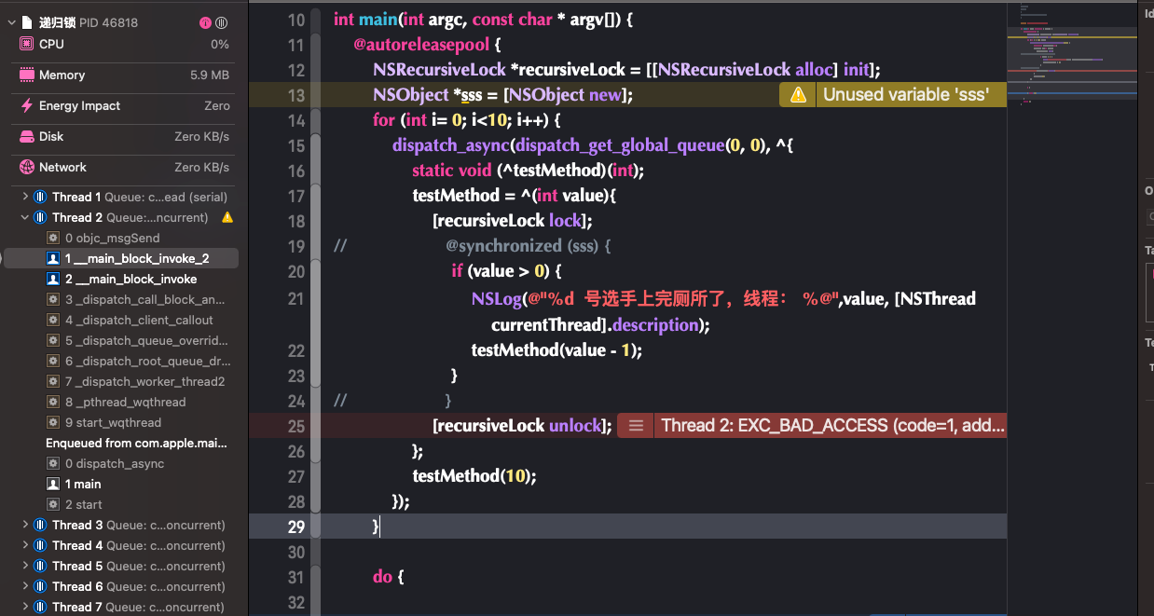The height and width of the screenshot is (616, 1154).
Task: Click line number 25 in the gutter
Action: click(295, 426)
